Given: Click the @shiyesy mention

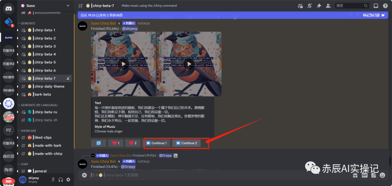Looking at the screenshot, I should [x=130, y=29].
